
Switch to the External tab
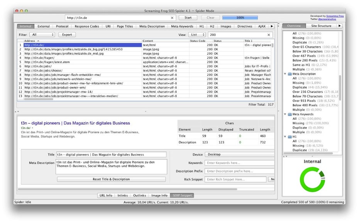(x=44, y=26)
